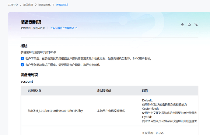
Task: Open 在Gitcode上查看源码 link
Action: pos(62,28)
